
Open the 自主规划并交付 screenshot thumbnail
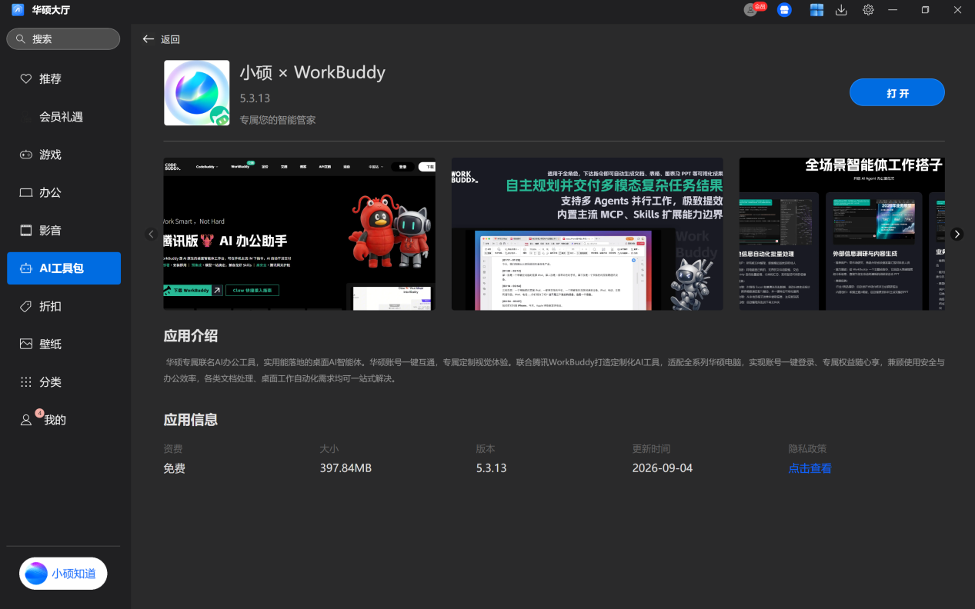click(x=587, y=234)
